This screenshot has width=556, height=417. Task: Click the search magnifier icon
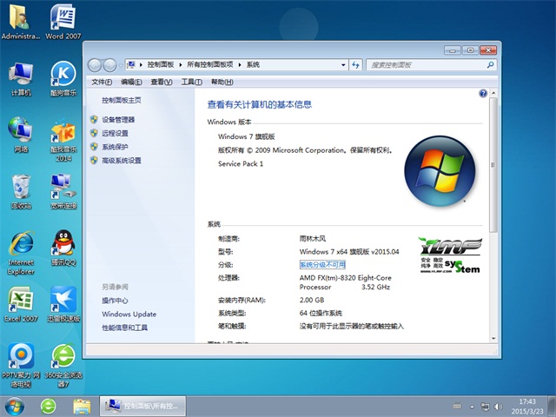pos(490,65)
